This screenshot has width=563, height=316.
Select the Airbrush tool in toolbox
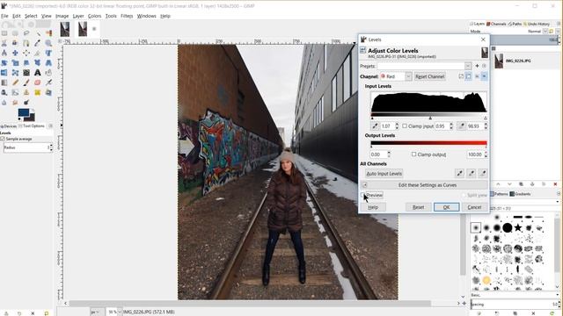pyautogui.click(x=48, y=83)
